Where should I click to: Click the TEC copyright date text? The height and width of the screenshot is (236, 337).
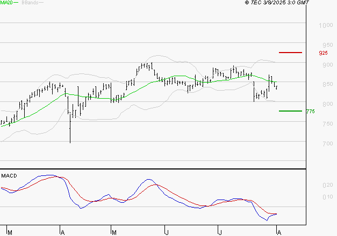click(277, 3)
